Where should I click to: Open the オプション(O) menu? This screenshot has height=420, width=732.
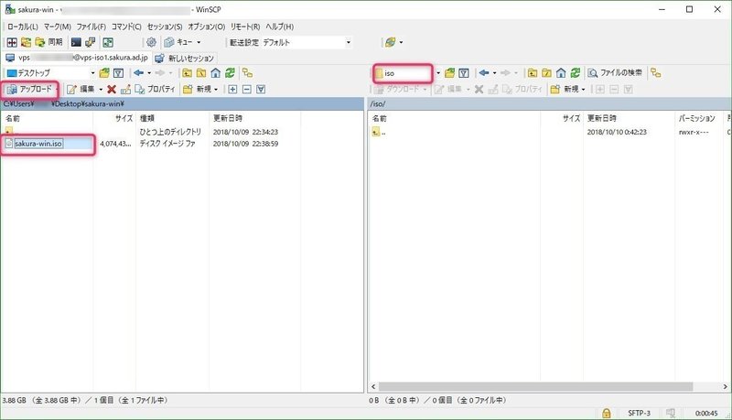pyautogui.click(x=207, y=27)
